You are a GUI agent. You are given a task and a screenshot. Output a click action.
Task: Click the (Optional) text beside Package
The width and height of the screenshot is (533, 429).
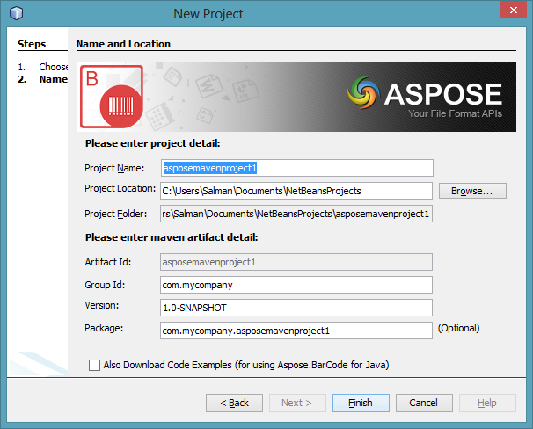[459, 328]
